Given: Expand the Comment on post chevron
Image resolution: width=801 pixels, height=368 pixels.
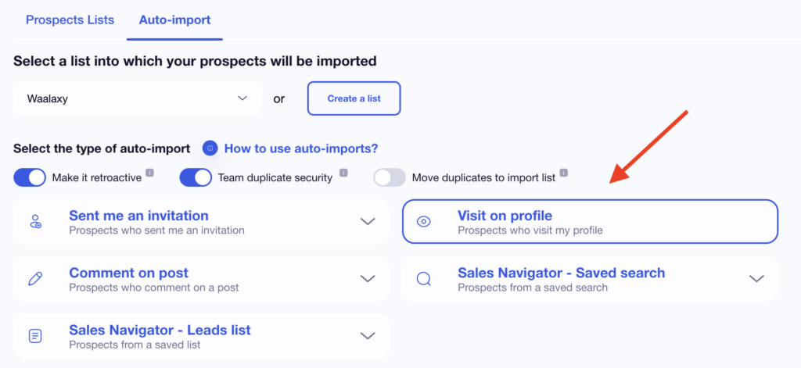Looking at the screenshot, I should point(368,278).
